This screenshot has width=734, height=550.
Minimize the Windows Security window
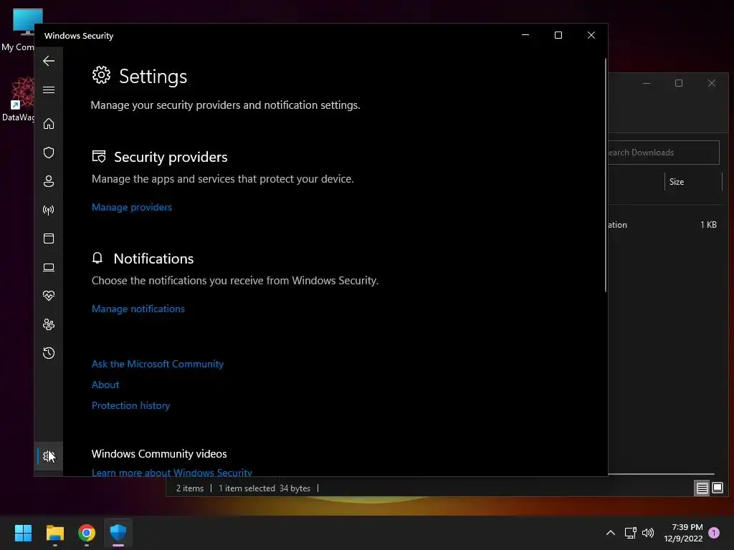(525, 35)
